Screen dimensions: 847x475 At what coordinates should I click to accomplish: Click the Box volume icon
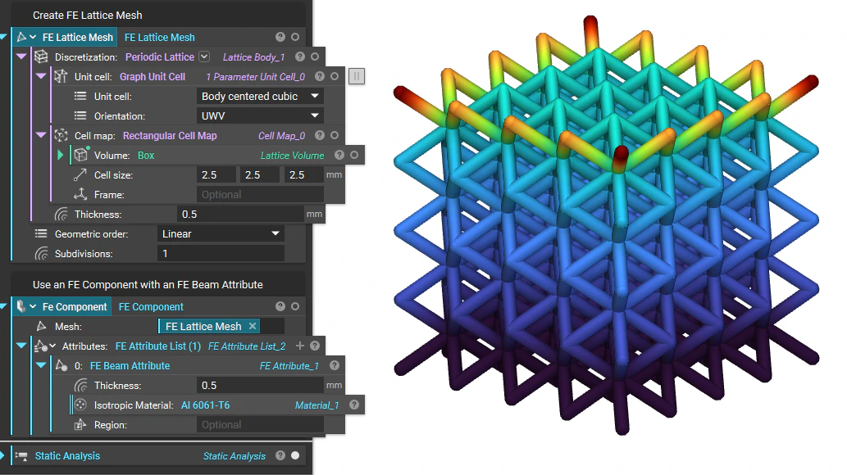click(82, 155)
